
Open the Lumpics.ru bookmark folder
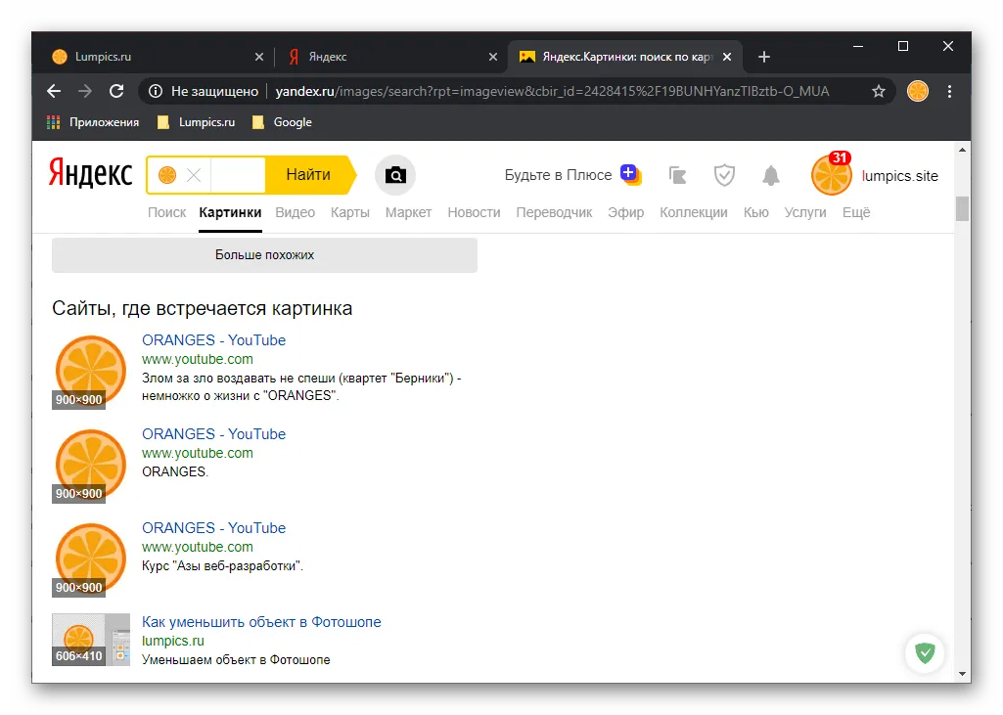point(197,122)
